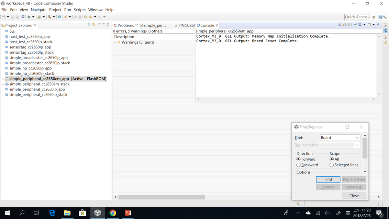This screenshot has height=219, width=389.
Task: Select Forward direction radio button
Action: (x=298, y=159)
